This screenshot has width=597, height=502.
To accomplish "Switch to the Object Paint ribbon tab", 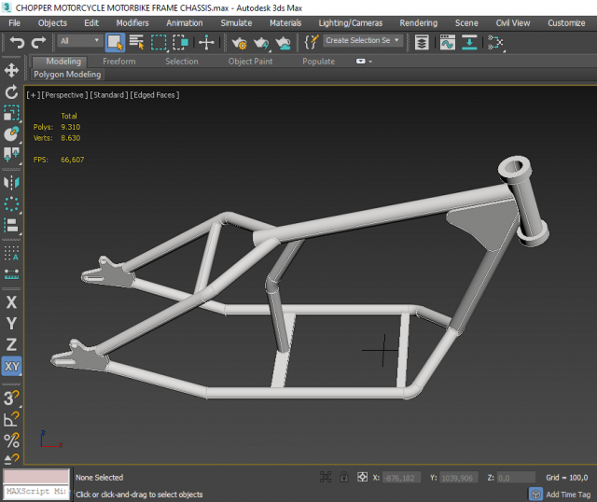I will (x=250, y=62).
